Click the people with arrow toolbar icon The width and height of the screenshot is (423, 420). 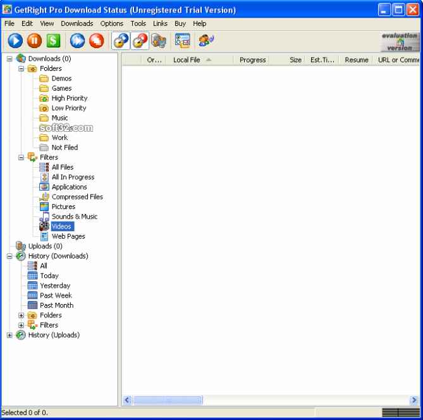pos(206,41)
